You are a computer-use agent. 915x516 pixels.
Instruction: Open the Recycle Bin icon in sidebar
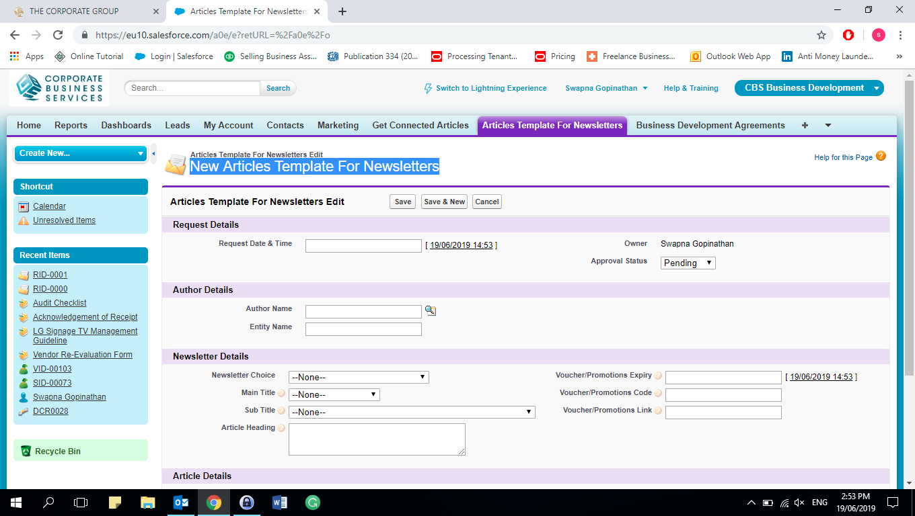coord(26,451)
